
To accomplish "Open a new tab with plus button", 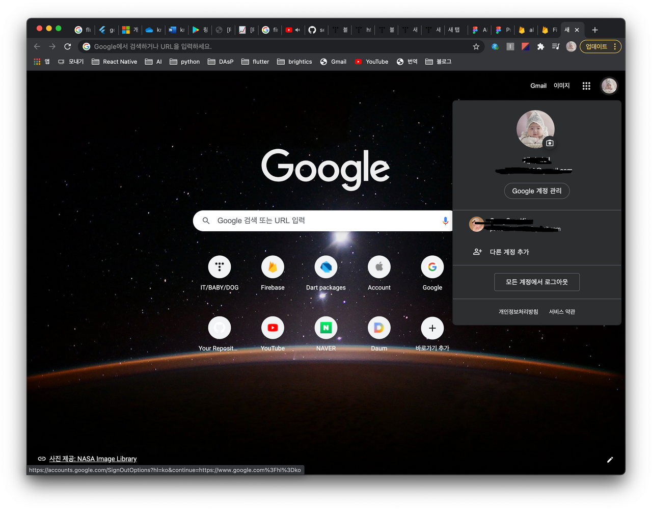I will (x=594, y=30).
